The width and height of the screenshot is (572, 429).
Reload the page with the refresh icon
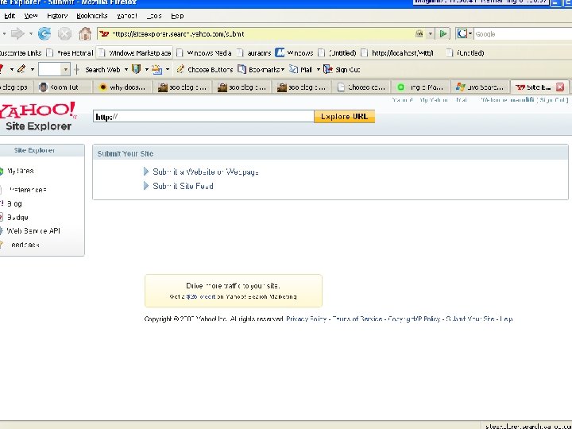click(44, 34)
